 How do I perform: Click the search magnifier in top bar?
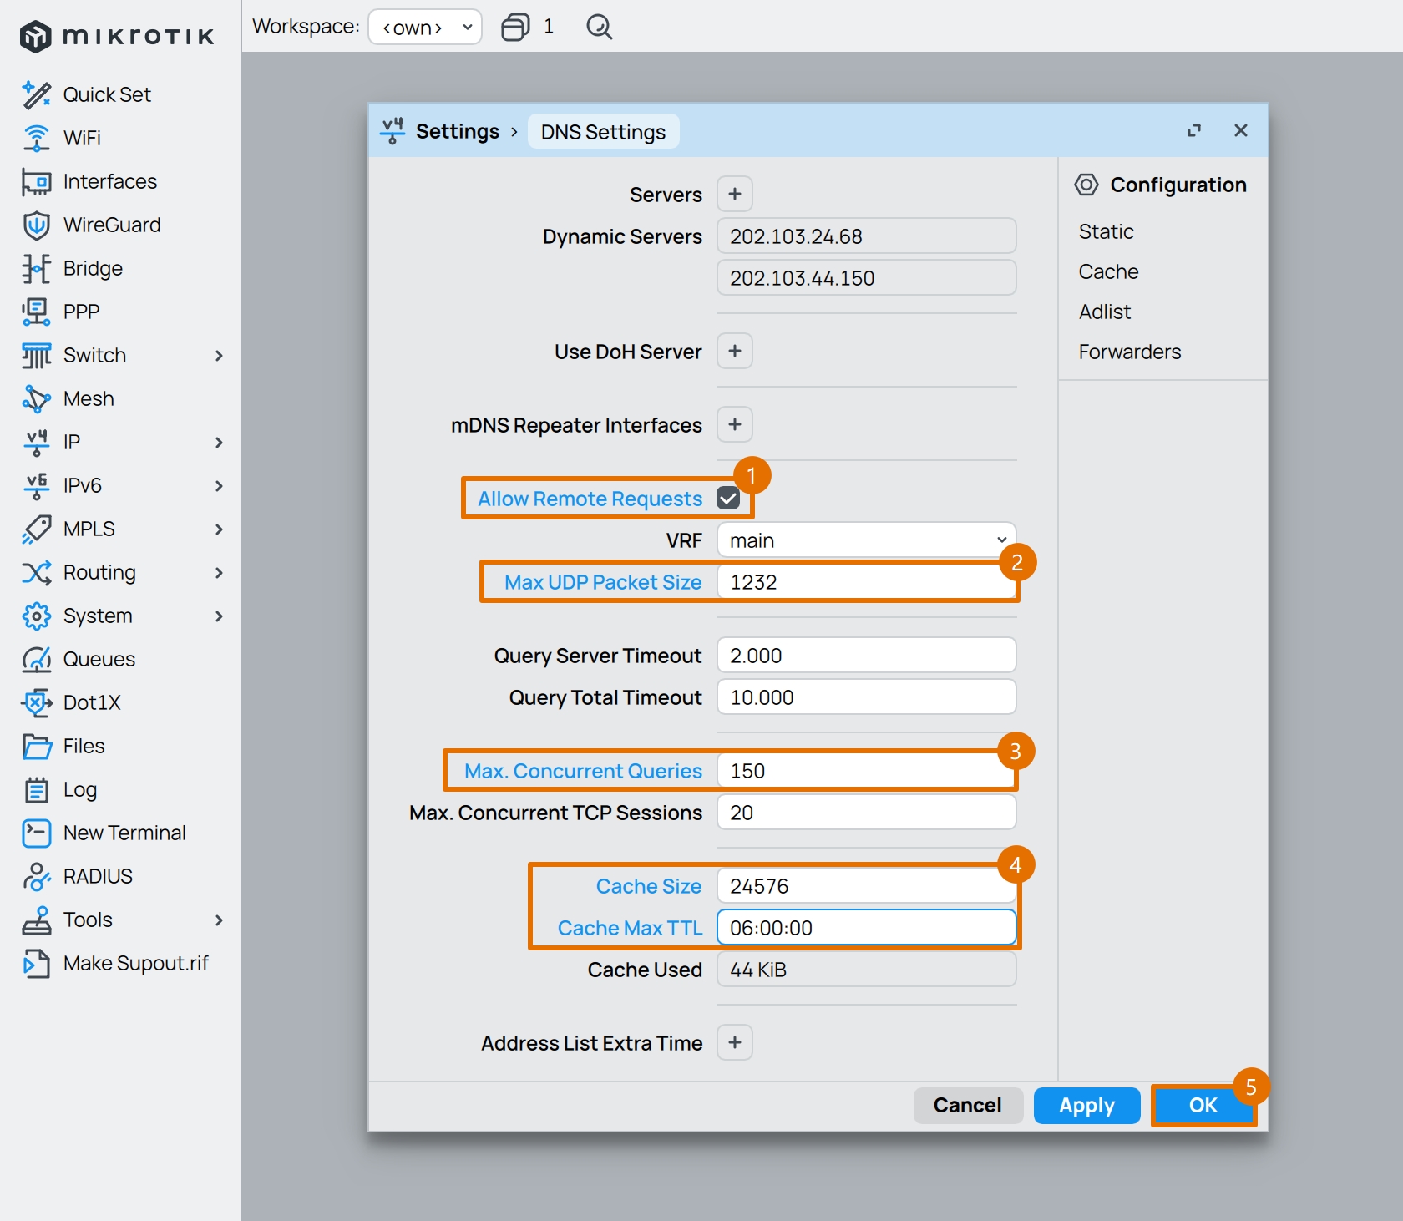(x=599, y=27)
